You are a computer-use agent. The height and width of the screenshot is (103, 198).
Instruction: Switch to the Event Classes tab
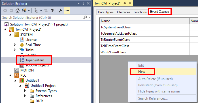(x=159, y=12)
